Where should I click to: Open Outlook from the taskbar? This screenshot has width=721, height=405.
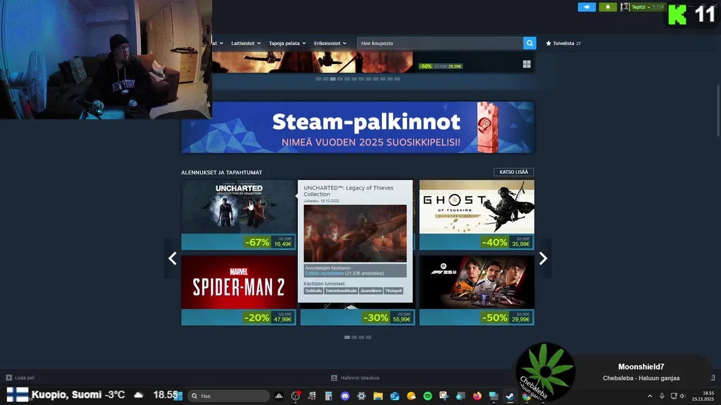pos(394,396)
